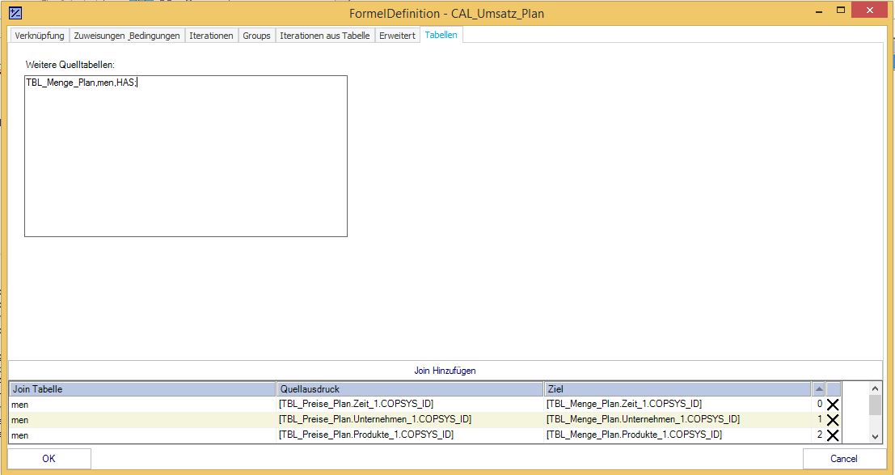Image resolution: width=895 pixels, height=475 pixels.
Task: Open Iterationen aus Tabelle tab
Action: pos(325,36)
